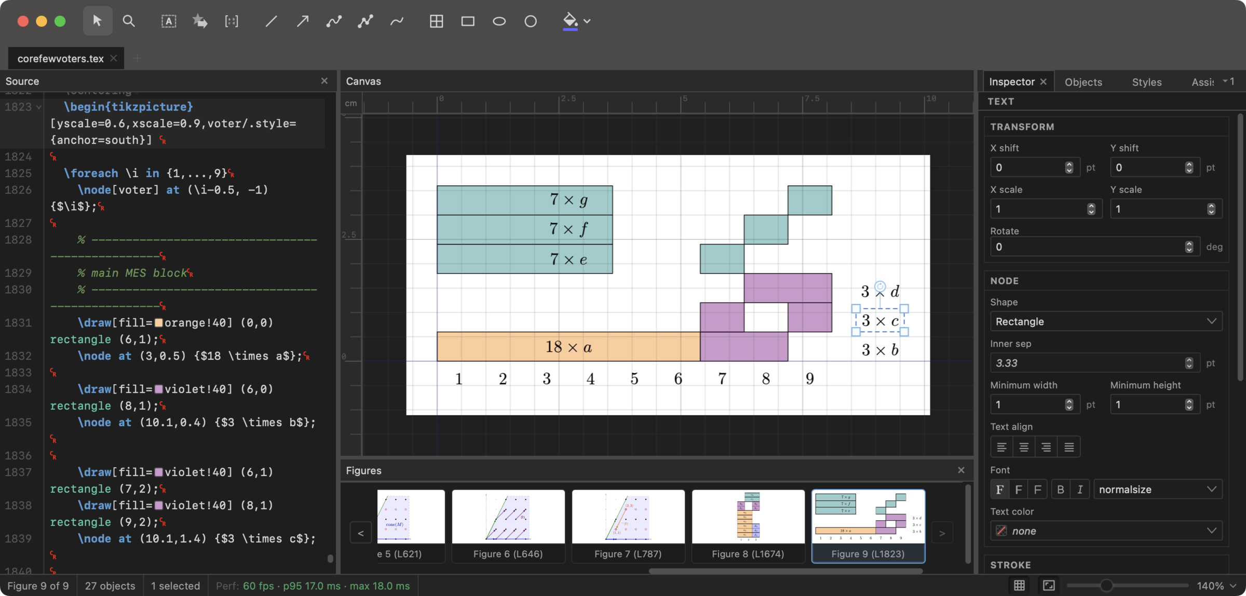Select the rectangle shape tool
Screen dimensions: 1246x596
coord(468,21)
